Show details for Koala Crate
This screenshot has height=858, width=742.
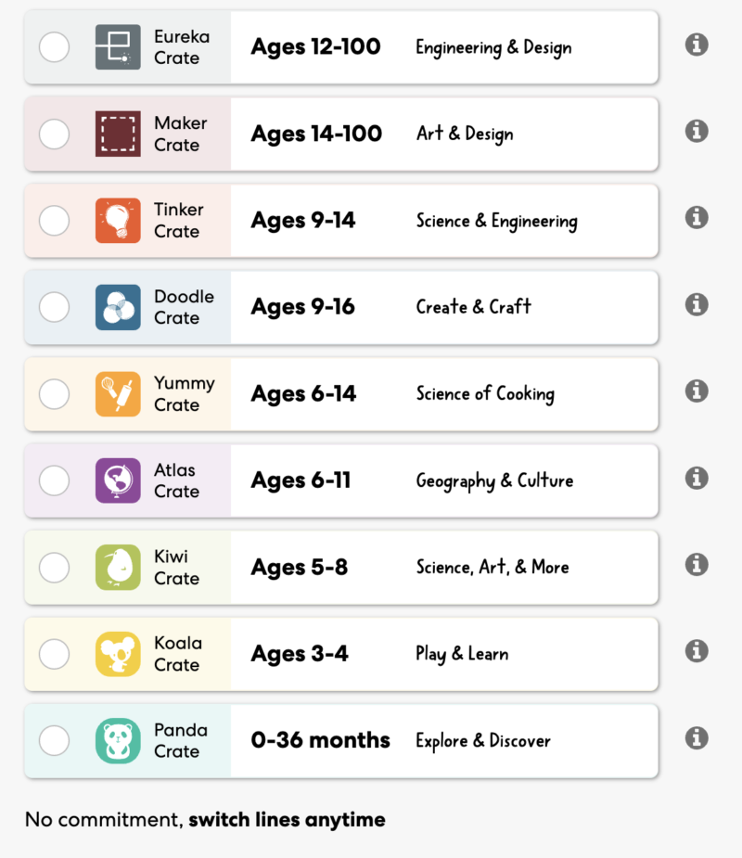(697, 651)
